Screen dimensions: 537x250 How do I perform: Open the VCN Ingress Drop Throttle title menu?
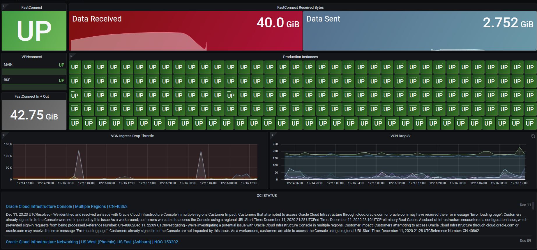(132, 136)
